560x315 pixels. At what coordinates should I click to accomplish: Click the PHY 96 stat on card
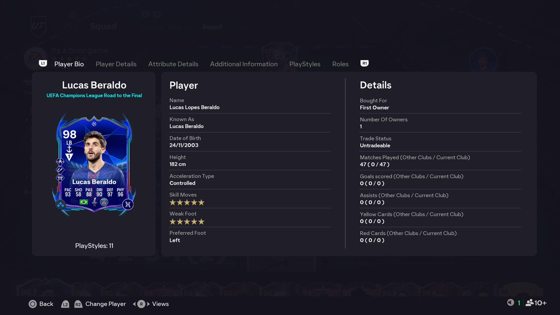coord(120,191)
